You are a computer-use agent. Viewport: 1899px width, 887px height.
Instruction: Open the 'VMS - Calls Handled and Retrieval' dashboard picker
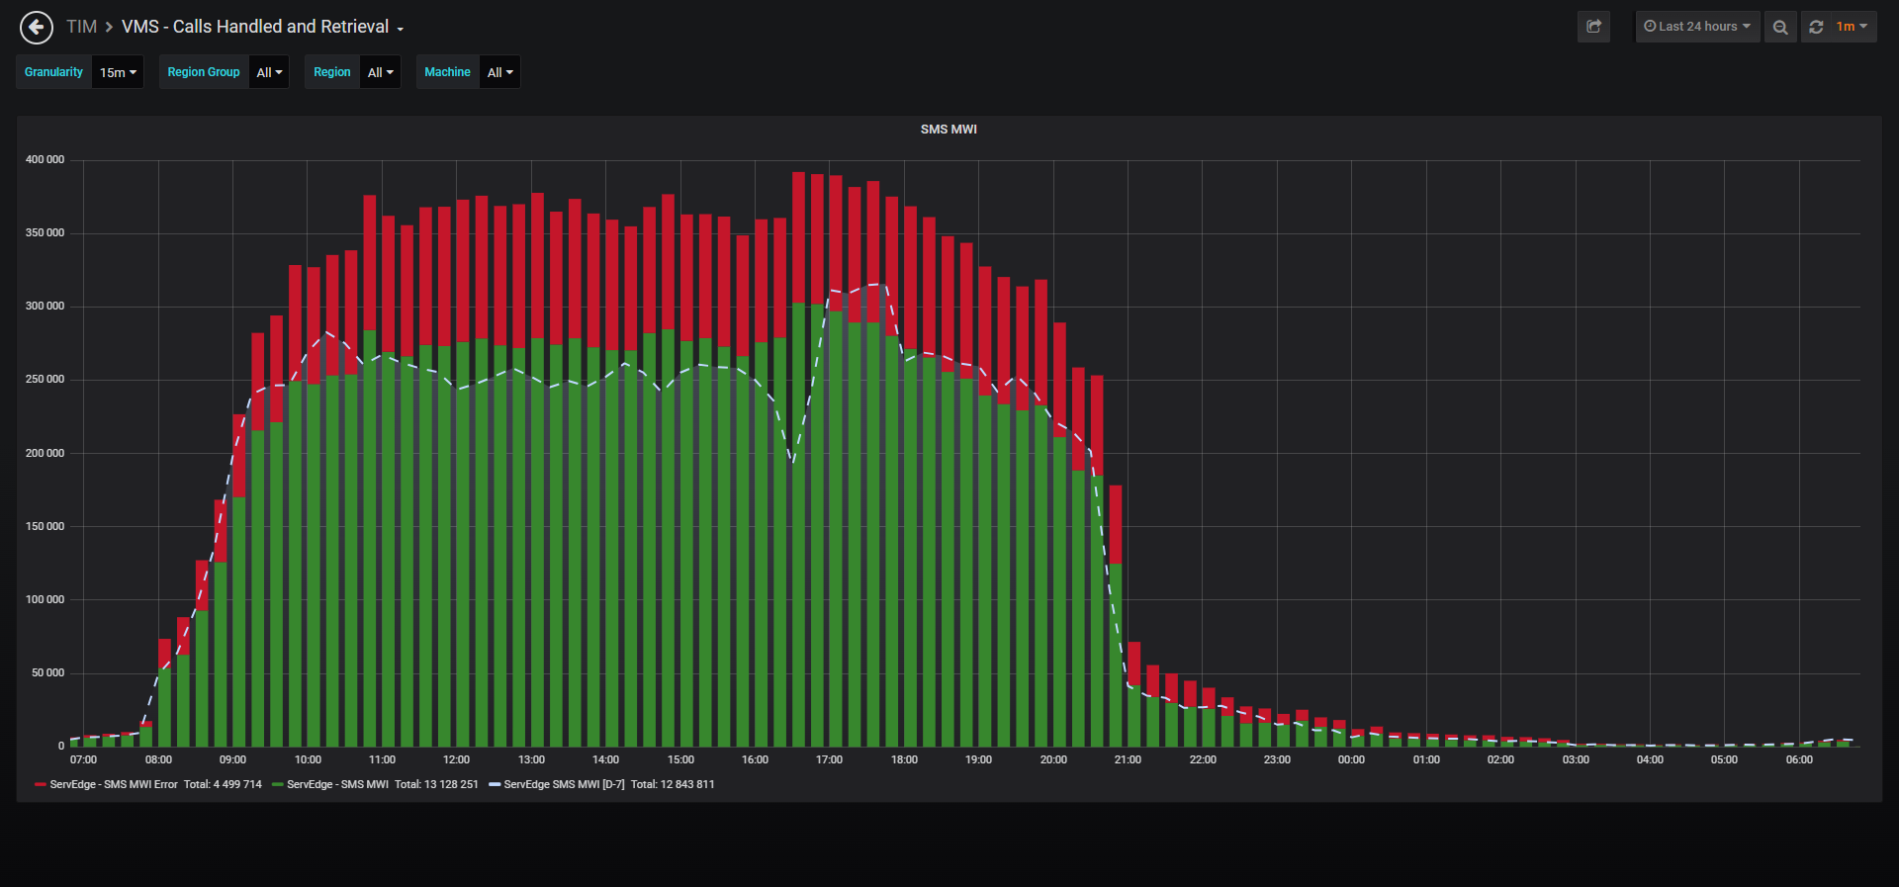click(x=262, y=27)
